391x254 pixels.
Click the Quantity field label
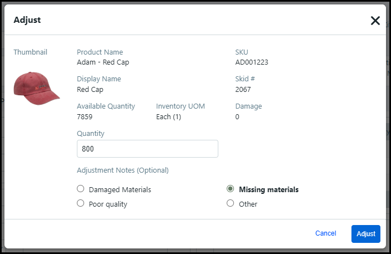click(91, 134)
